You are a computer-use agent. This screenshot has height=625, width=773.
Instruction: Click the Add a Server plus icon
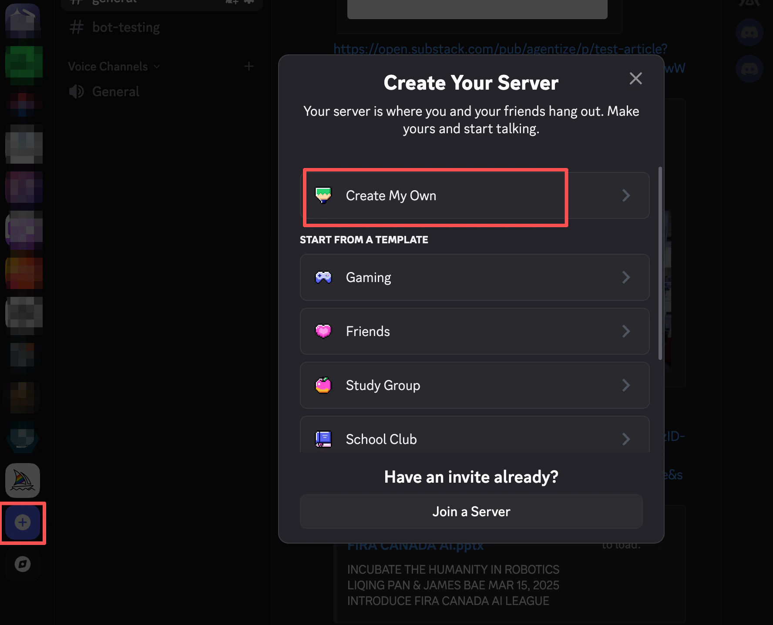(x=23, y=522)
